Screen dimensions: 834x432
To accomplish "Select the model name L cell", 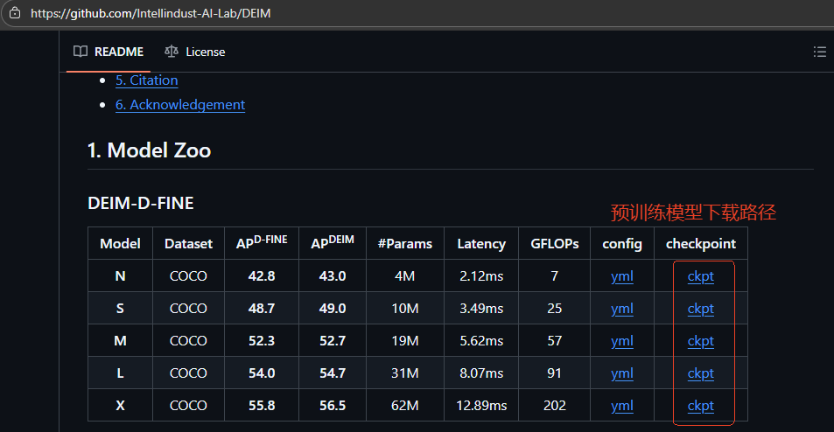I will 120,373.
